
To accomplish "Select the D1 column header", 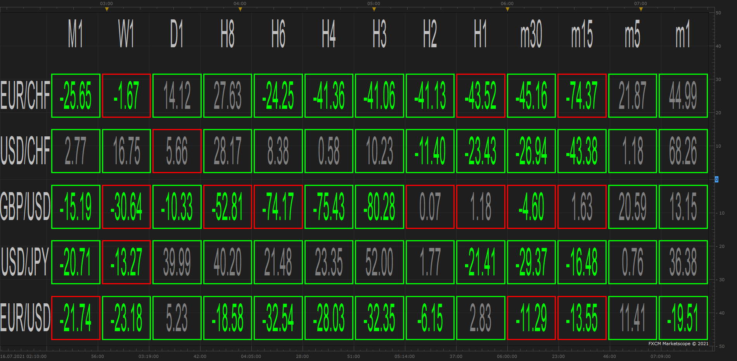I will pyautogui.click(x=177, y=34).
